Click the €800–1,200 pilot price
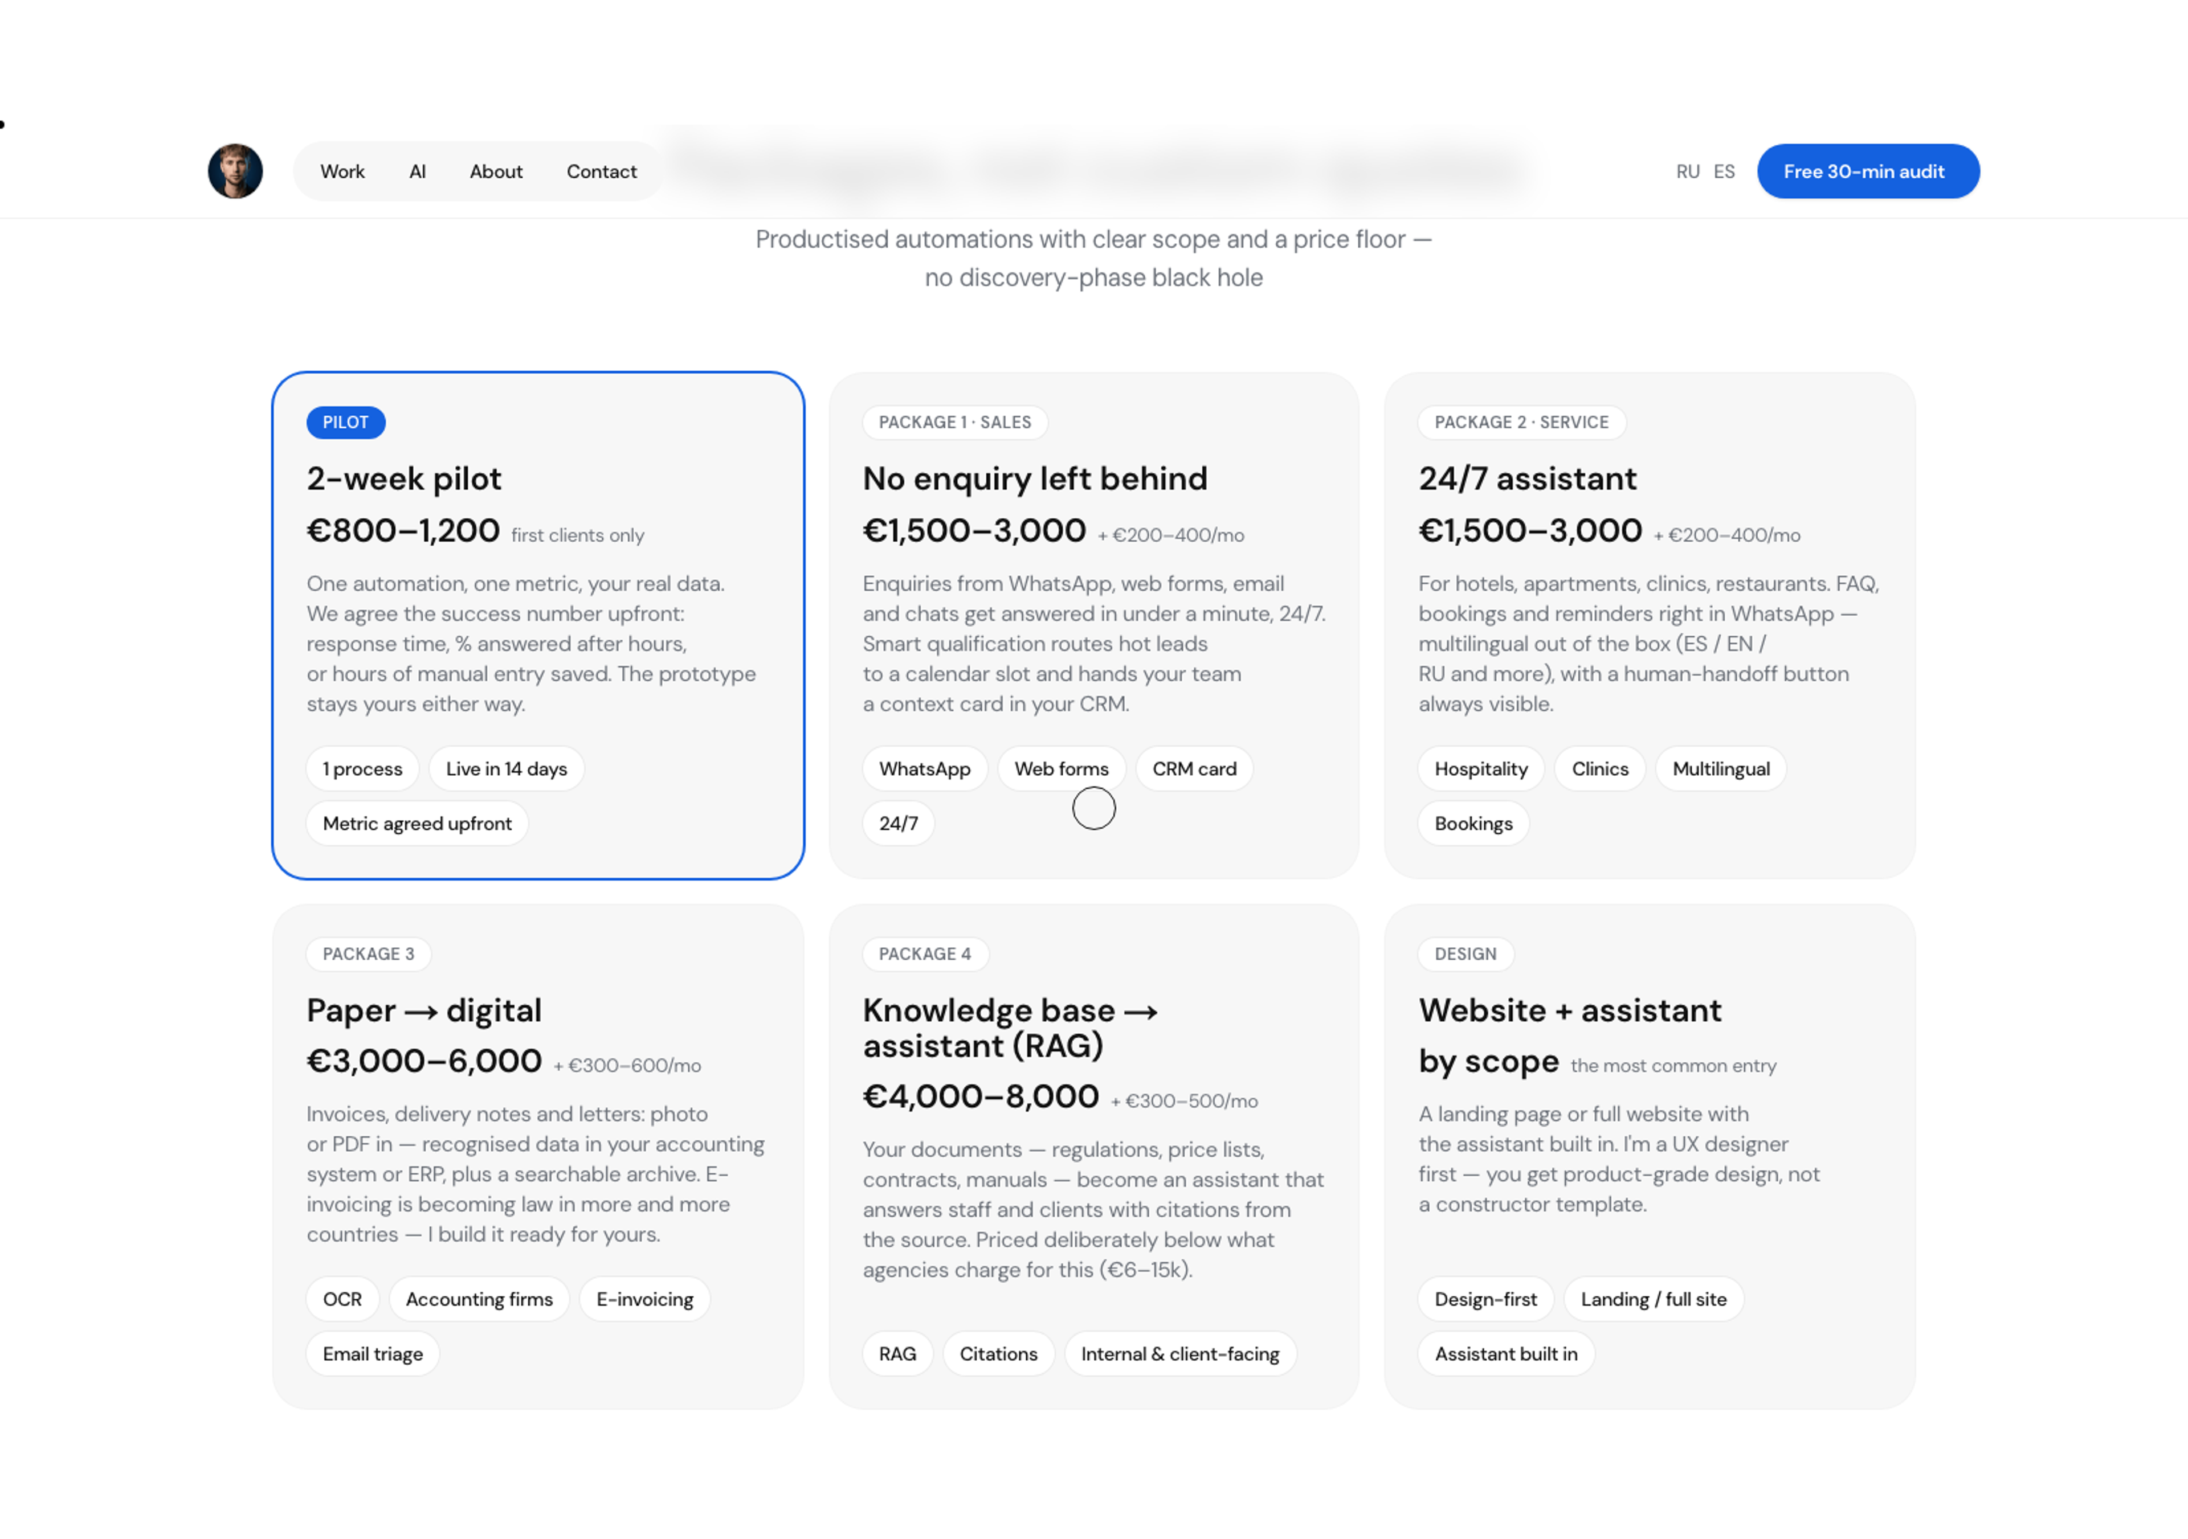 click(x=403, y=530)
